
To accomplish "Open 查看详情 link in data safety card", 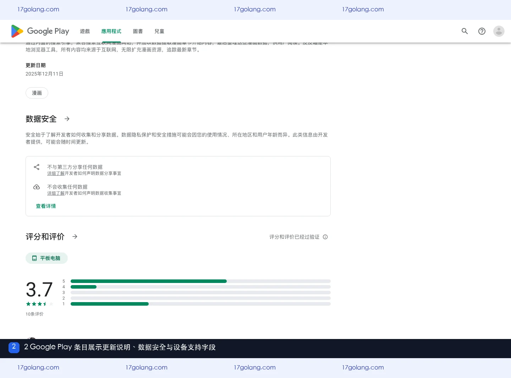I will pos(46,206).
